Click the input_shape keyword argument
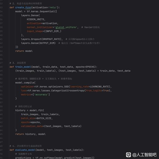The image size is (159, 159). pyautogui.click(x=35, y=31)
